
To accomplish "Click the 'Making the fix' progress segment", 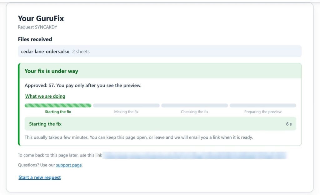I will (126, 105).
